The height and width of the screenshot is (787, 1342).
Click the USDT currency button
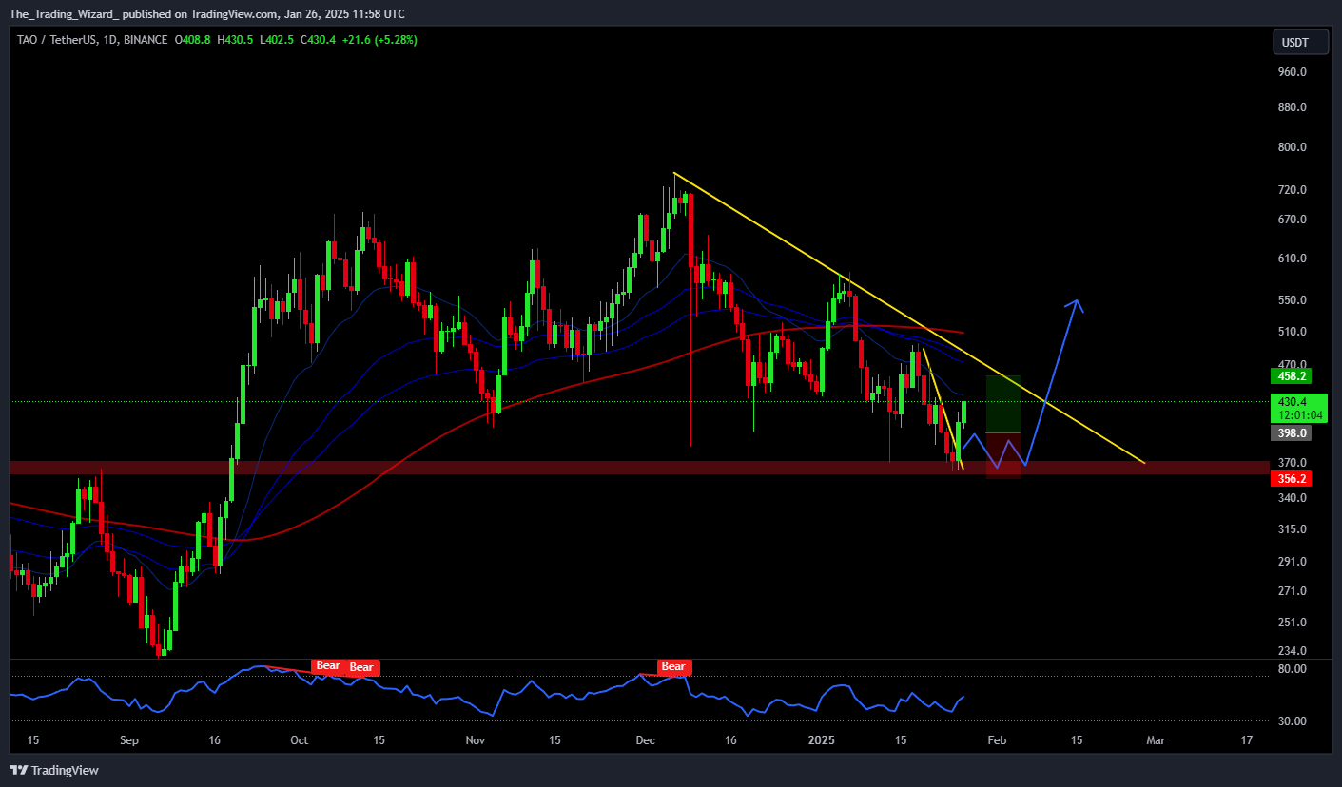point(1301,42)
